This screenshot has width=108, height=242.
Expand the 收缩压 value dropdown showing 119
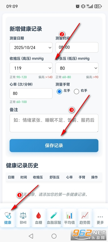tap(31, 68)
